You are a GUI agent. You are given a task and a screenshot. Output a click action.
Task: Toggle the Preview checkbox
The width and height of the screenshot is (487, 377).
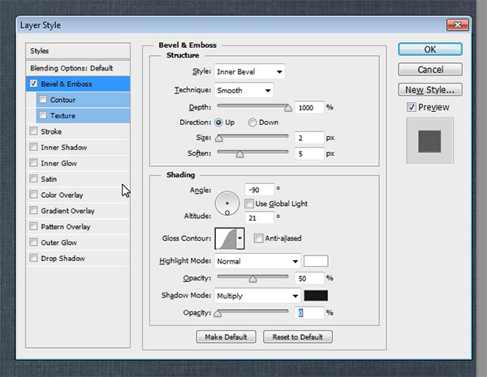[x=412, y=107]
